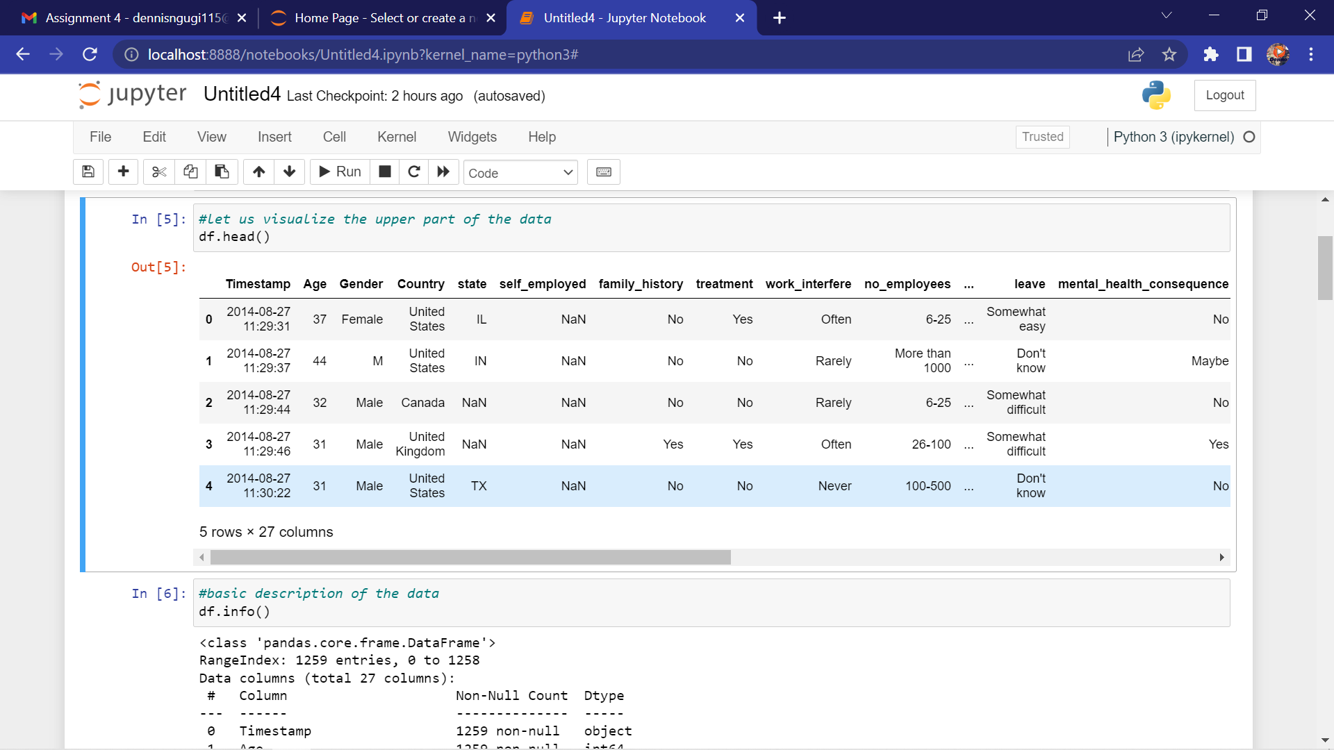The width and height of the screenshot is (1334, 750).
Task: Save the notebook via save icon
Action: [x=88, y=172]
